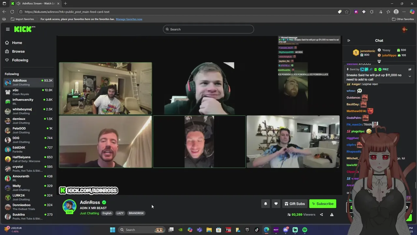Open the browser profile icon
This screenshot has width=417, height=235.
pyautogui.click(x=396, y=12)
